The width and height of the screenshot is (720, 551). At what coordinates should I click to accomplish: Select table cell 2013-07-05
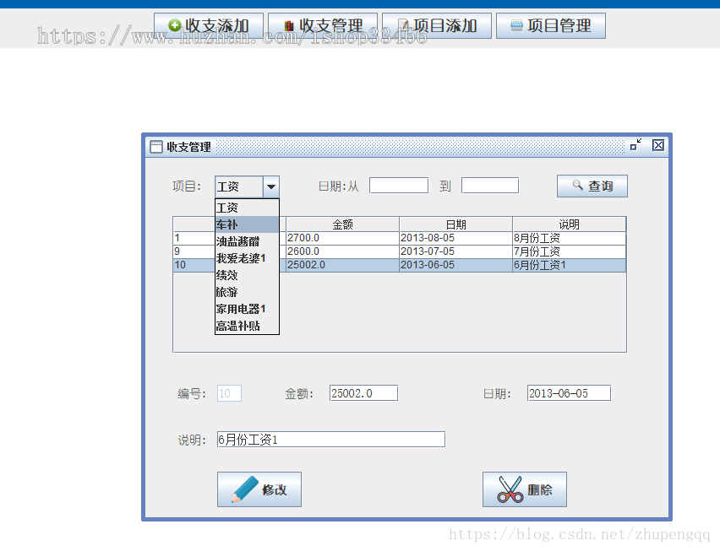pos(456,251)
